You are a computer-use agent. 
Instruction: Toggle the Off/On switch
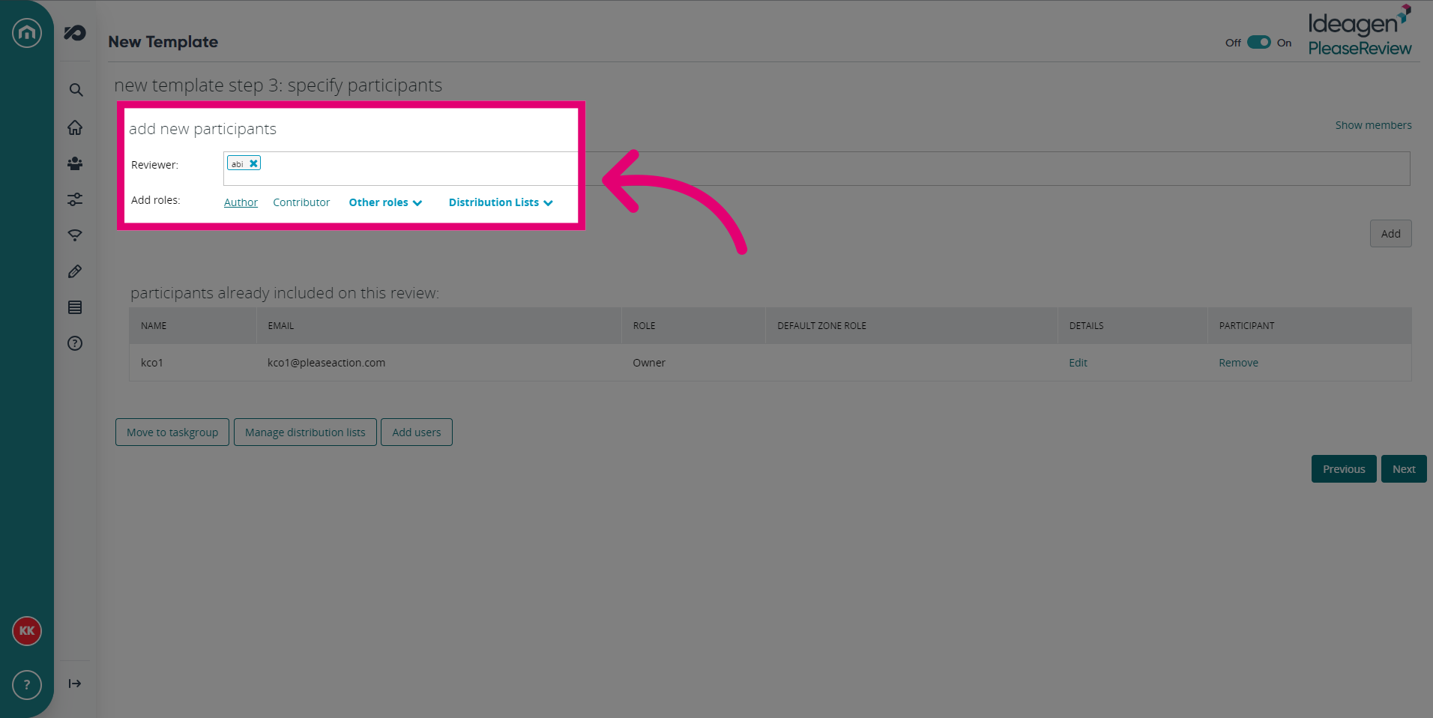(x=1258, y=42)
